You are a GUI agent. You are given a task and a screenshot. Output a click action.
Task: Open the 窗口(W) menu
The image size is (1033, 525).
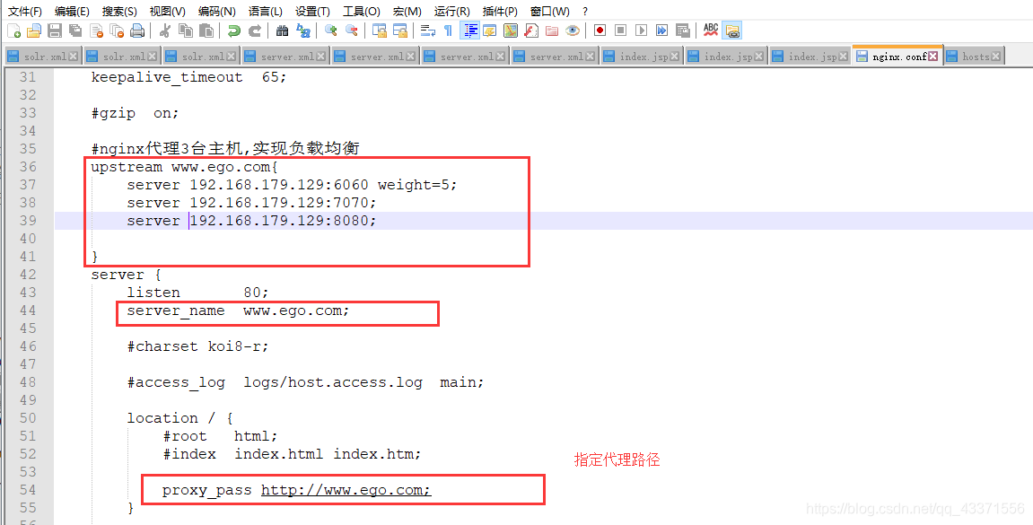click(x=549, y=11)
